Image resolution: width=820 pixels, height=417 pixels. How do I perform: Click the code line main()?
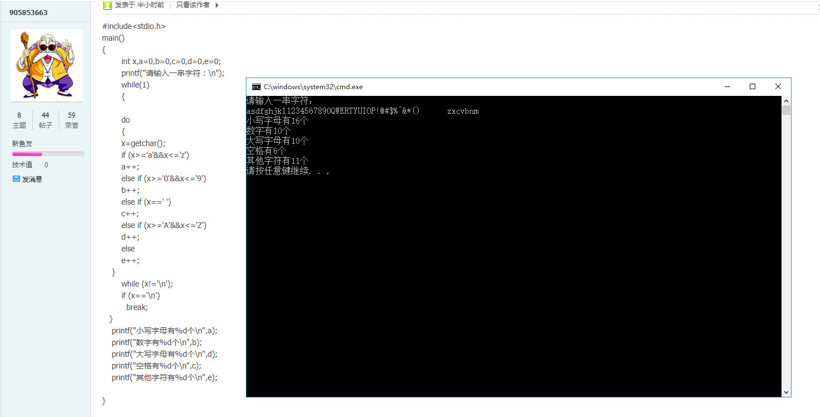(x=113, y=38)
